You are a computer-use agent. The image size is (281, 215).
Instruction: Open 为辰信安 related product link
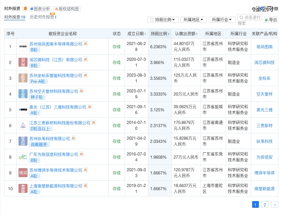264,157
